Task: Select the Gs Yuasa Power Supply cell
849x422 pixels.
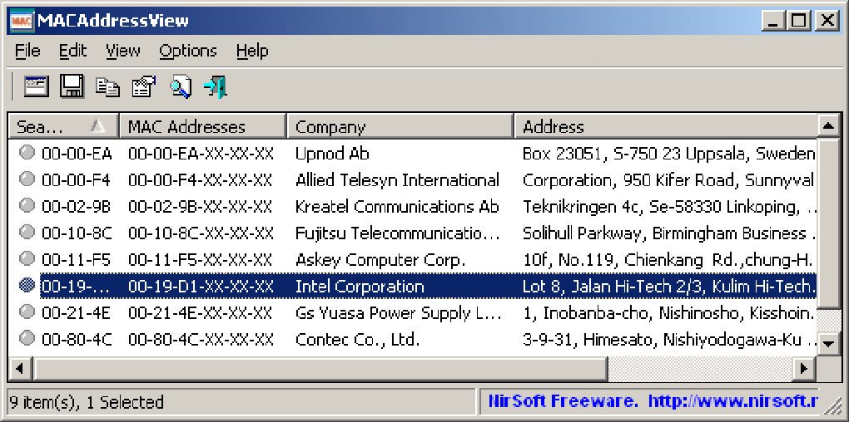Action: 400,312
